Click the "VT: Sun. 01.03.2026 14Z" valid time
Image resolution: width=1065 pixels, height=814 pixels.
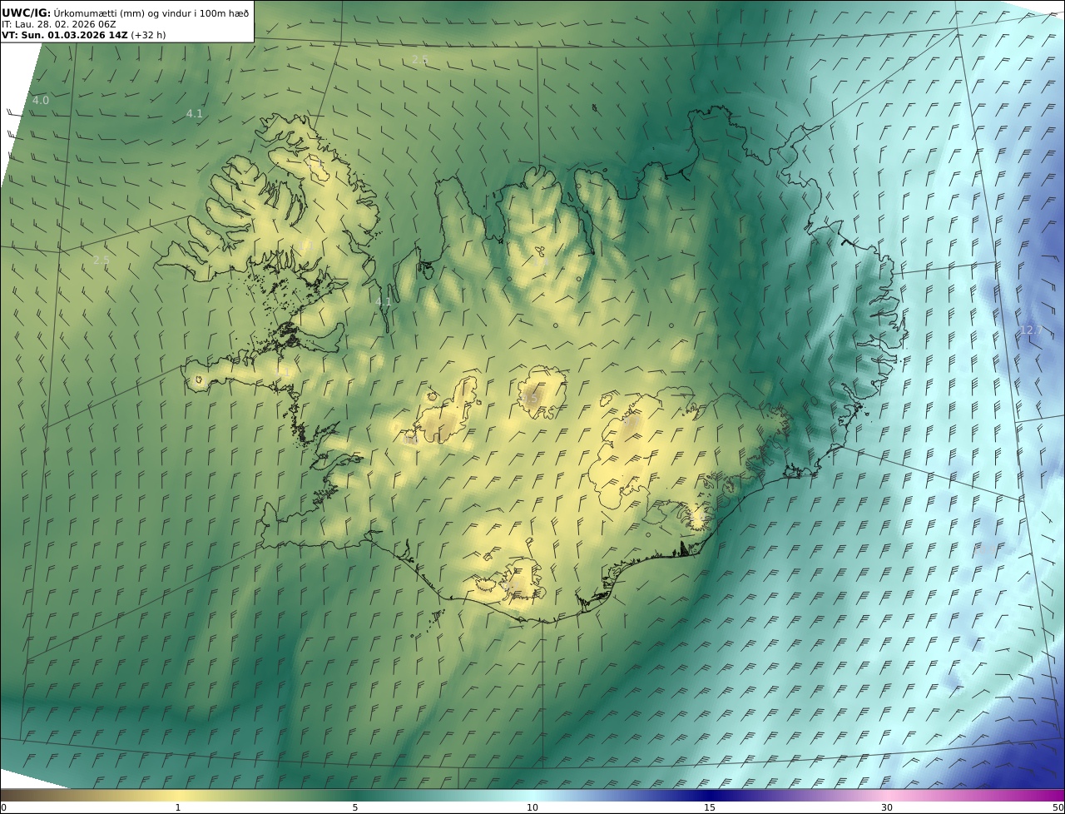tap(64, 35)
